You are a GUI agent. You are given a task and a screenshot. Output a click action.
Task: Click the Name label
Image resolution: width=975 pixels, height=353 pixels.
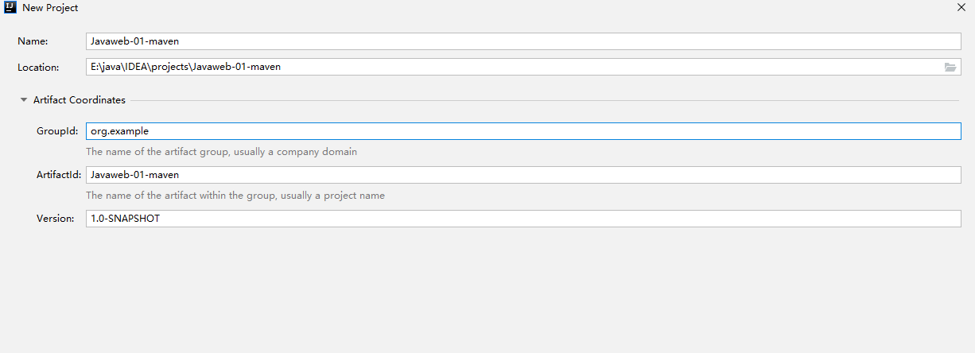[x=33, y=41]
